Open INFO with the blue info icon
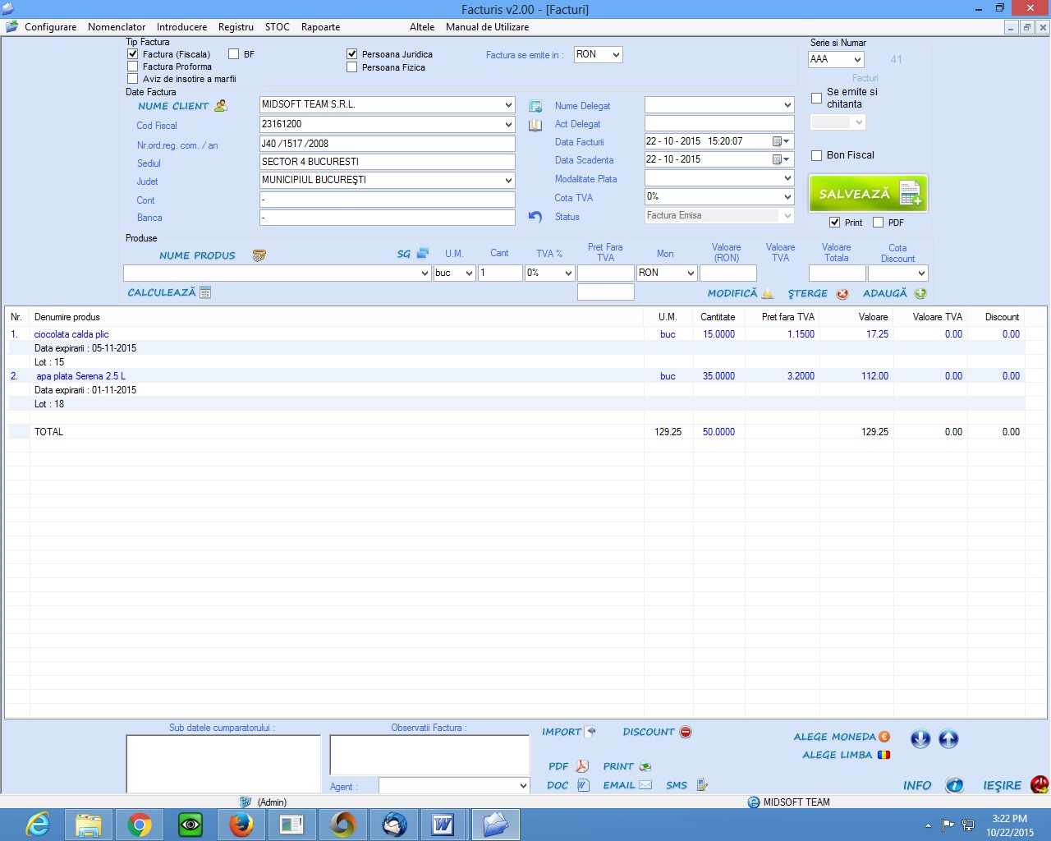This screenshot has height=841, width=1051. click(x=954, y=785)
